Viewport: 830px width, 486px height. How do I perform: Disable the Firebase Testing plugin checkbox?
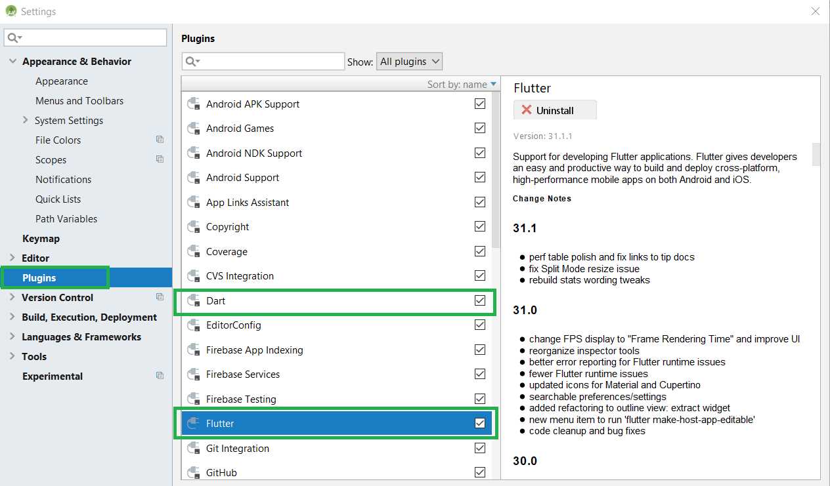[479, 398]
